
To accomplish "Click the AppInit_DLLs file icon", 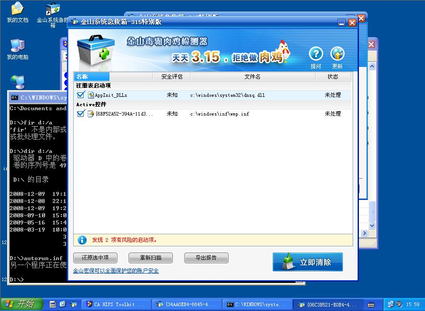I will [91, 95].
